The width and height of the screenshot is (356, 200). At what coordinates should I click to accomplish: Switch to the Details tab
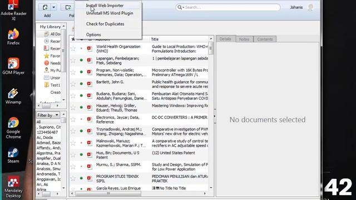[225, 39]
